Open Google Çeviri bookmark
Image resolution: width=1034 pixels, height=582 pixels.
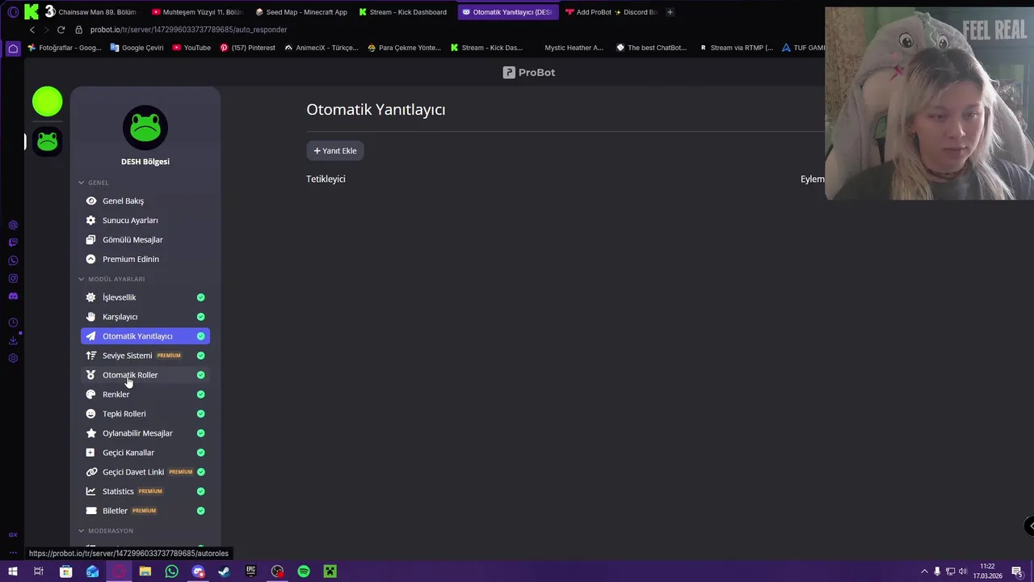(137, 48)
